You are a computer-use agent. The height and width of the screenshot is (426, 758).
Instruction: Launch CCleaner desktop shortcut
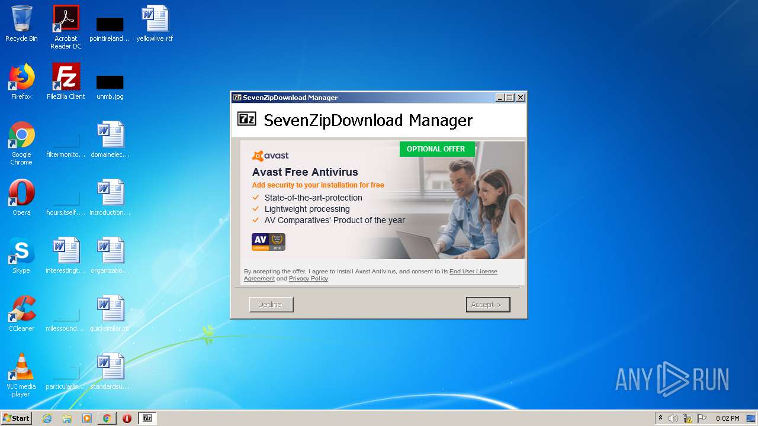21,314
